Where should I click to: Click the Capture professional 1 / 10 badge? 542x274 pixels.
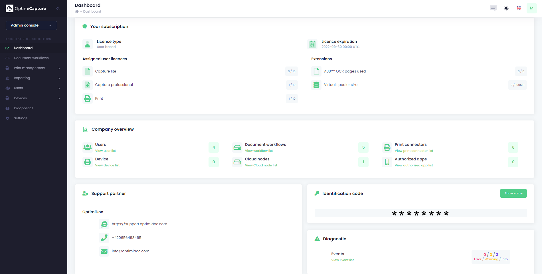(x=292, y=85)
